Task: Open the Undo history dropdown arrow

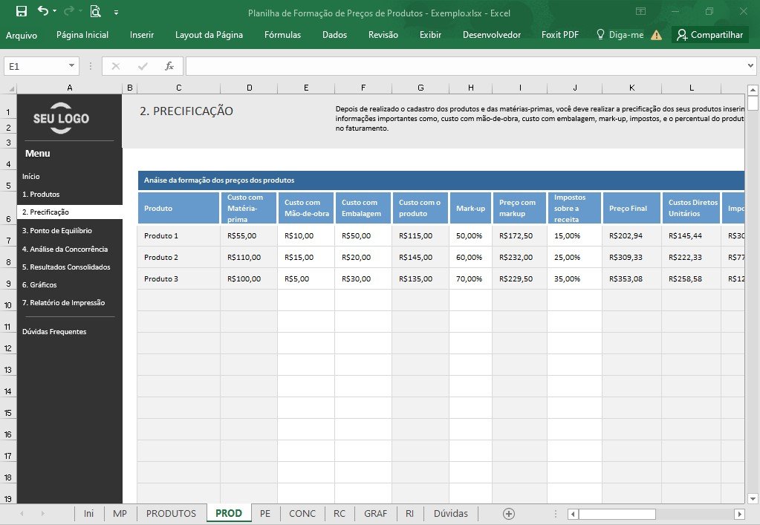Action: [54, 10]
